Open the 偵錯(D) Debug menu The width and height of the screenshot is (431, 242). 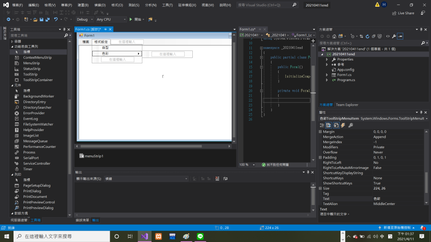100,5
